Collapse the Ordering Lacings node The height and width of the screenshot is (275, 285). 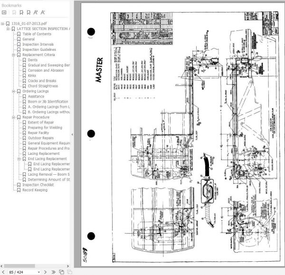pyautogui.click(x=13, y=91)
